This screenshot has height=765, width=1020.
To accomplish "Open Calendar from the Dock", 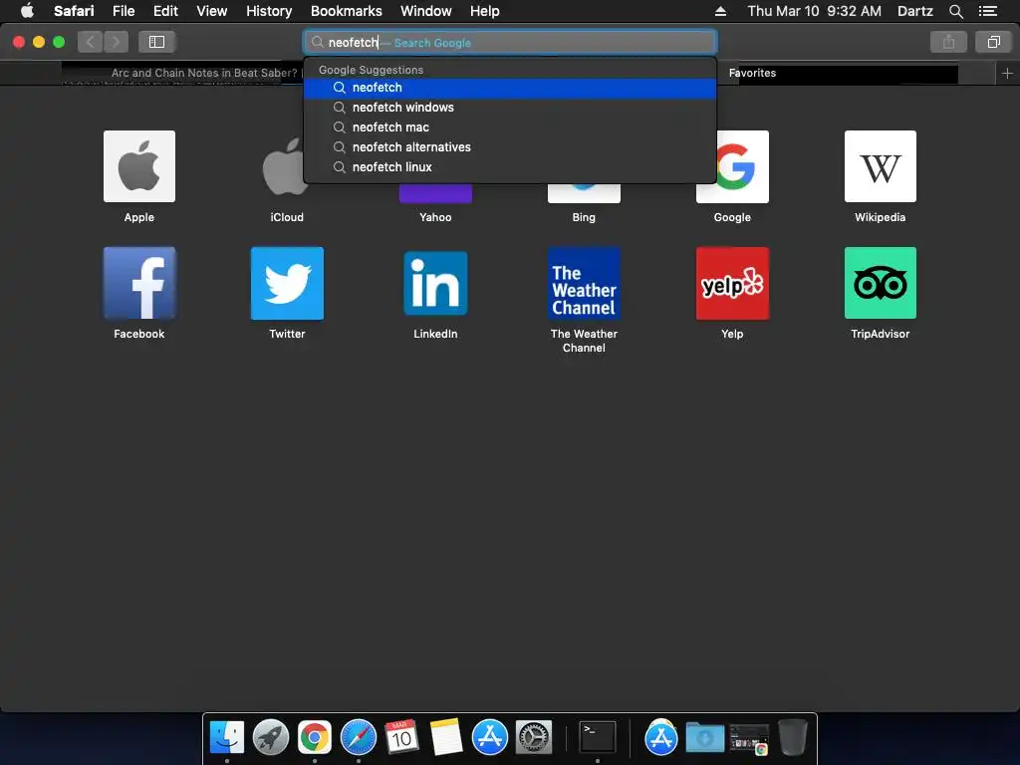I will pos(401,737).
